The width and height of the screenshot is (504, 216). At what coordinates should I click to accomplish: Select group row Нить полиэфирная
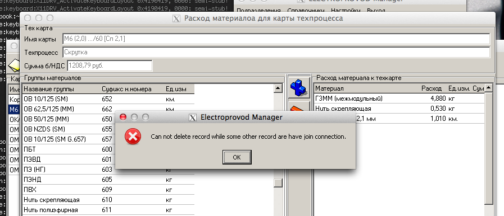point(108,210)
